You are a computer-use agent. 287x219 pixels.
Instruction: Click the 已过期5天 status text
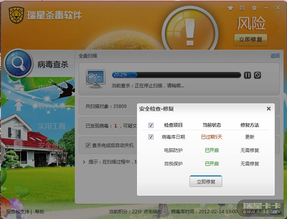211,137
